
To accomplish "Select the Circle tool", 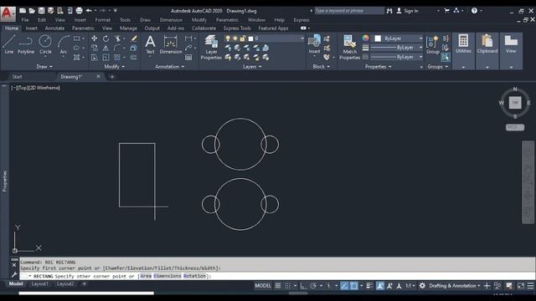I will pos(45,44).
